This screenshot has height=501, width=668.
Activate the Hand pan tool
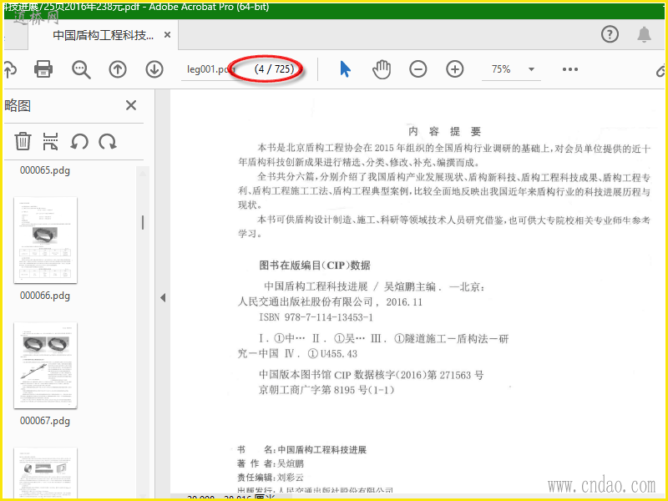382,69
